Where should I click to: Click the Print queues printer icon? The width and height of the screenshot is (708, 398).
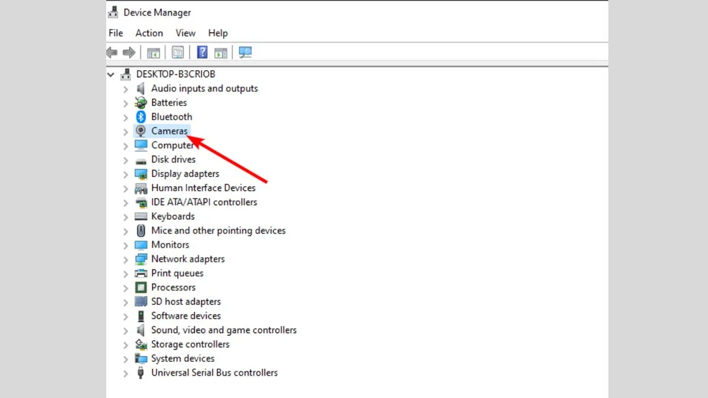141,273
